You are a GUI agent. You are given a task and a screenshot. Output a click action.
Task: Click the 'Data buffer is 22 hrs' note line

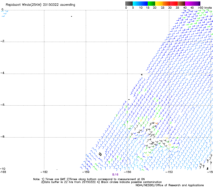pos(101,182)
